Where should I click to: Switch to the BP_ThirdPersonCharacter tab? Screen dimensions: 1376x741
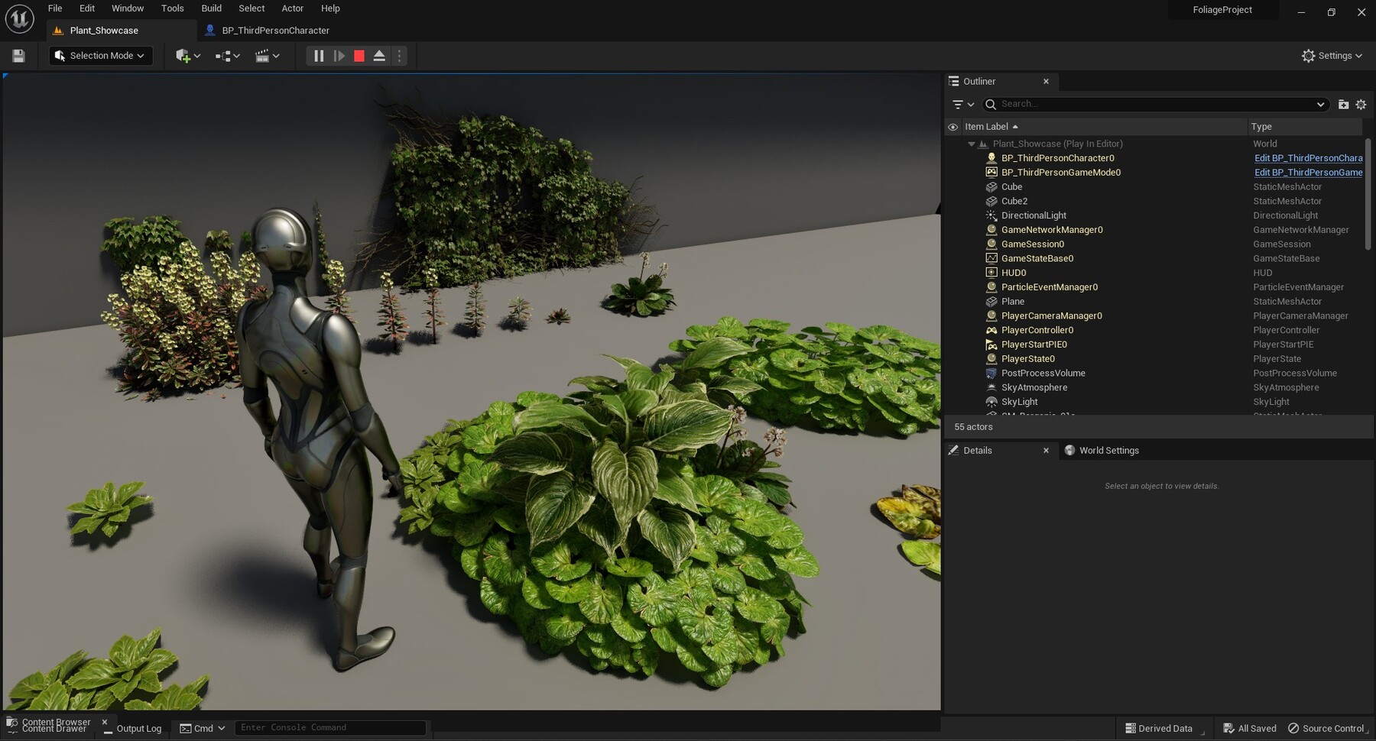point(275,30)
